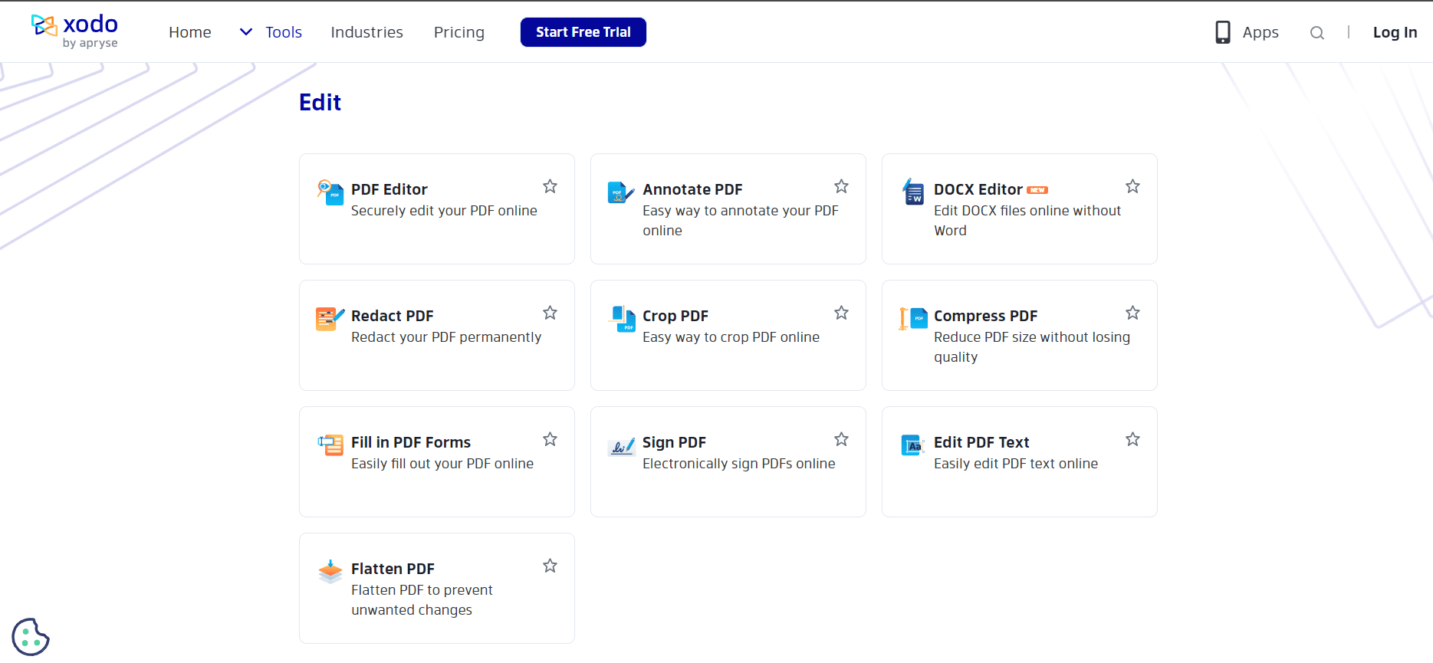
Task: Click the Crop PDF tool icon
Action: [x=623, y=318]
